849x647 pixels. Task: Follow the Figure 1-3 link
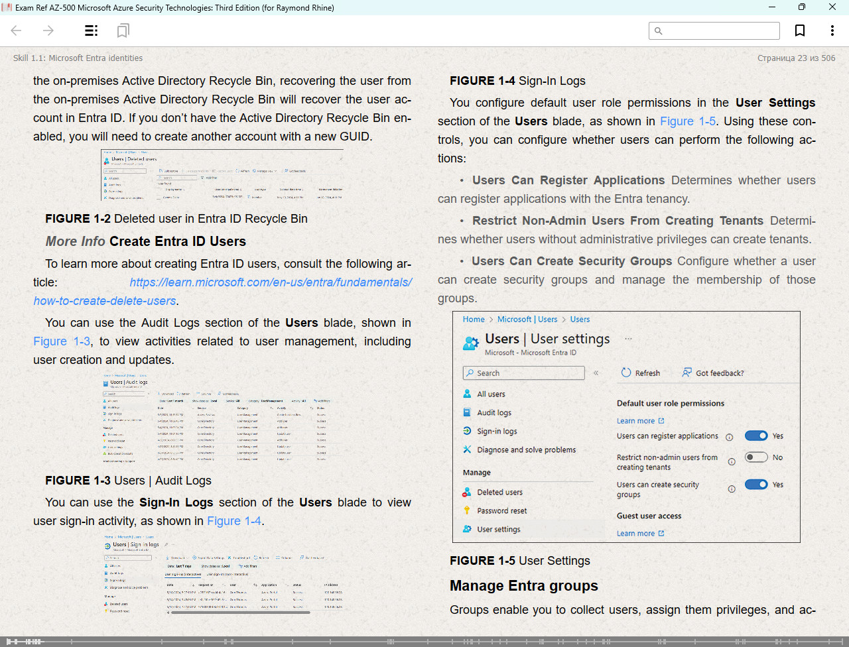click(x=62, y=341)
